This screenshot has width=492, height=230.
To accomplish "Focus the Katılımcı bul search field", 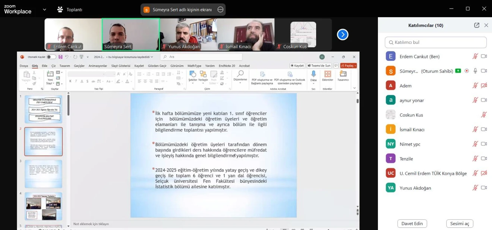I will point(435,42).
